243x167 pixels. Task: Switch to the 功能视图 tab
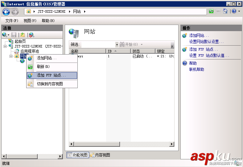point(78,155)
